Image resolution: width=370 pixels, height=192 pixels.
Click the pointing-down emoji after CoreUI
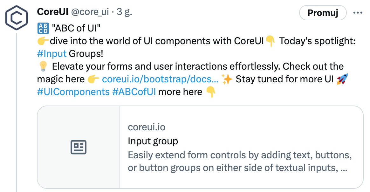pyautogui.click(x=270, y=41)
